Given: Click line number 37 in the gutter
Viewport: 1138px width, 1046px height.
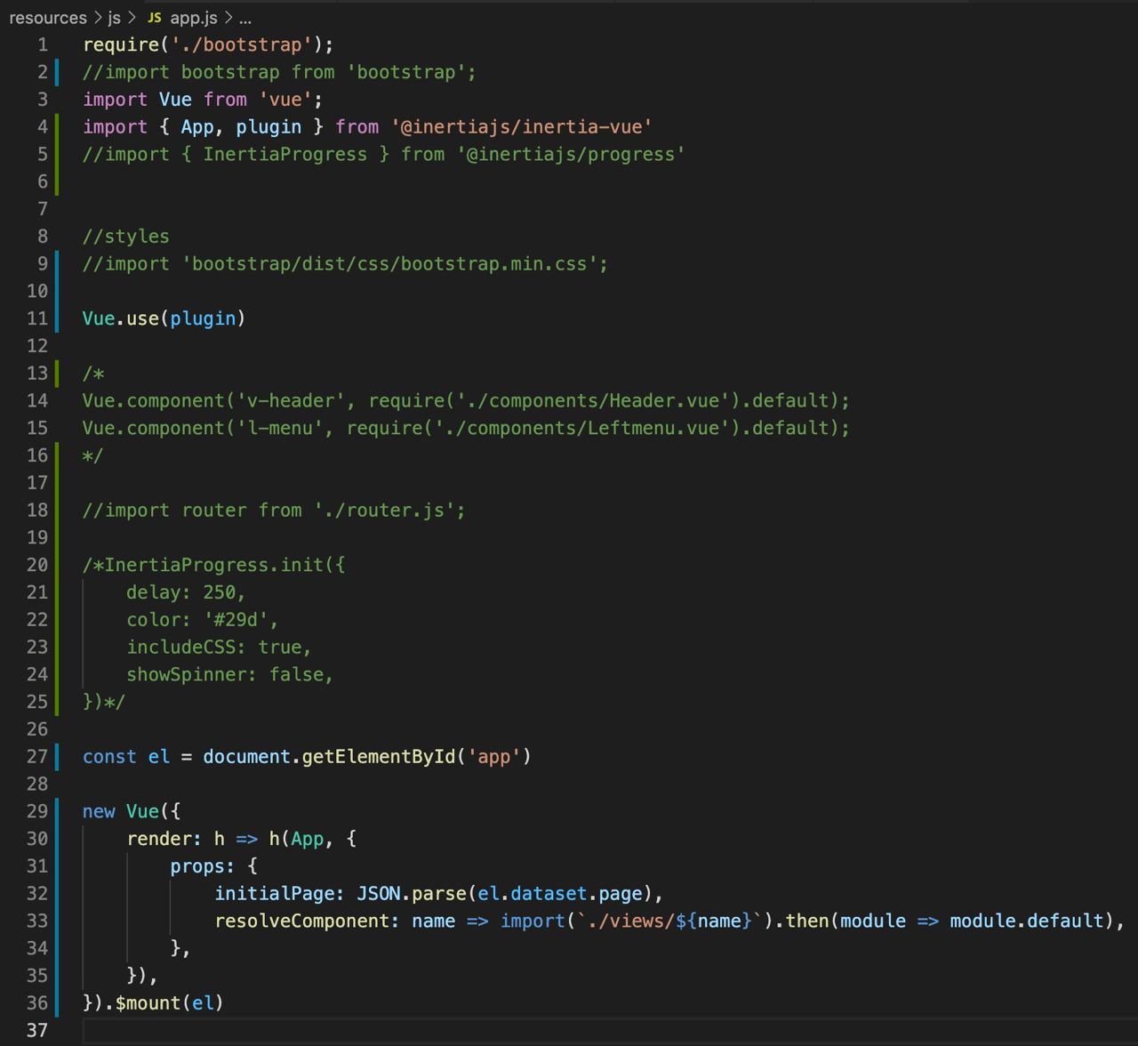Looking at the screenshot, I should pyautogui.click(x=37, y=1030).
